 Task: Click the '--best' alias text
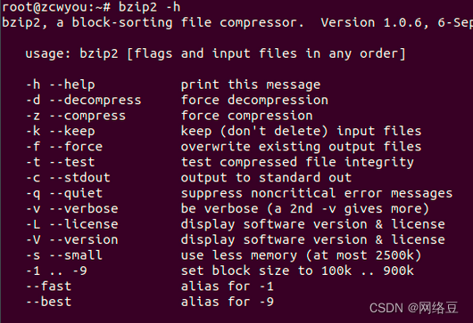[x=49, y=302]
